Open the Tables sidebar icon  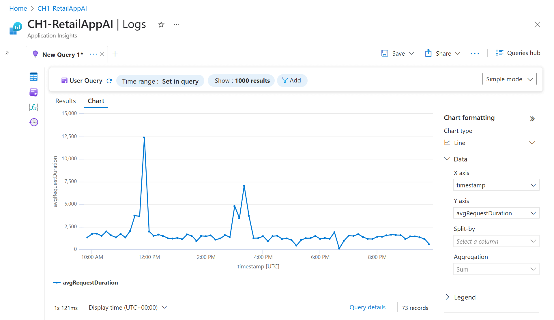pyautogui.click(x=33, y=77)
